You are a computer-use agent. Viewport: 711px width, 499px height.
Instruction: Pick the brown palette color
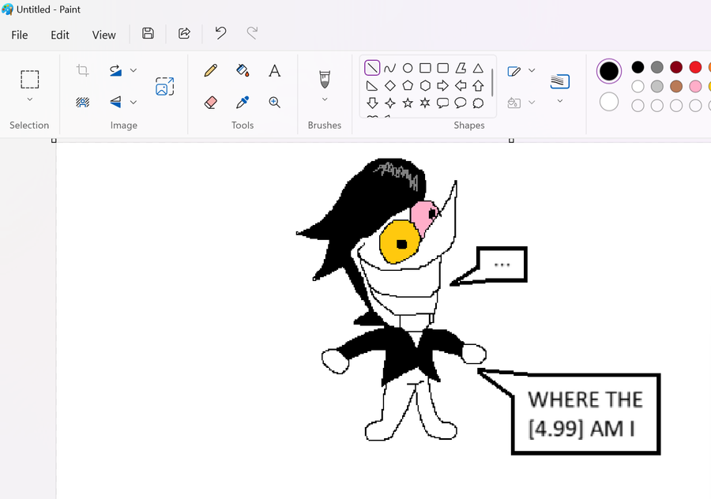(x=676, y=86)
